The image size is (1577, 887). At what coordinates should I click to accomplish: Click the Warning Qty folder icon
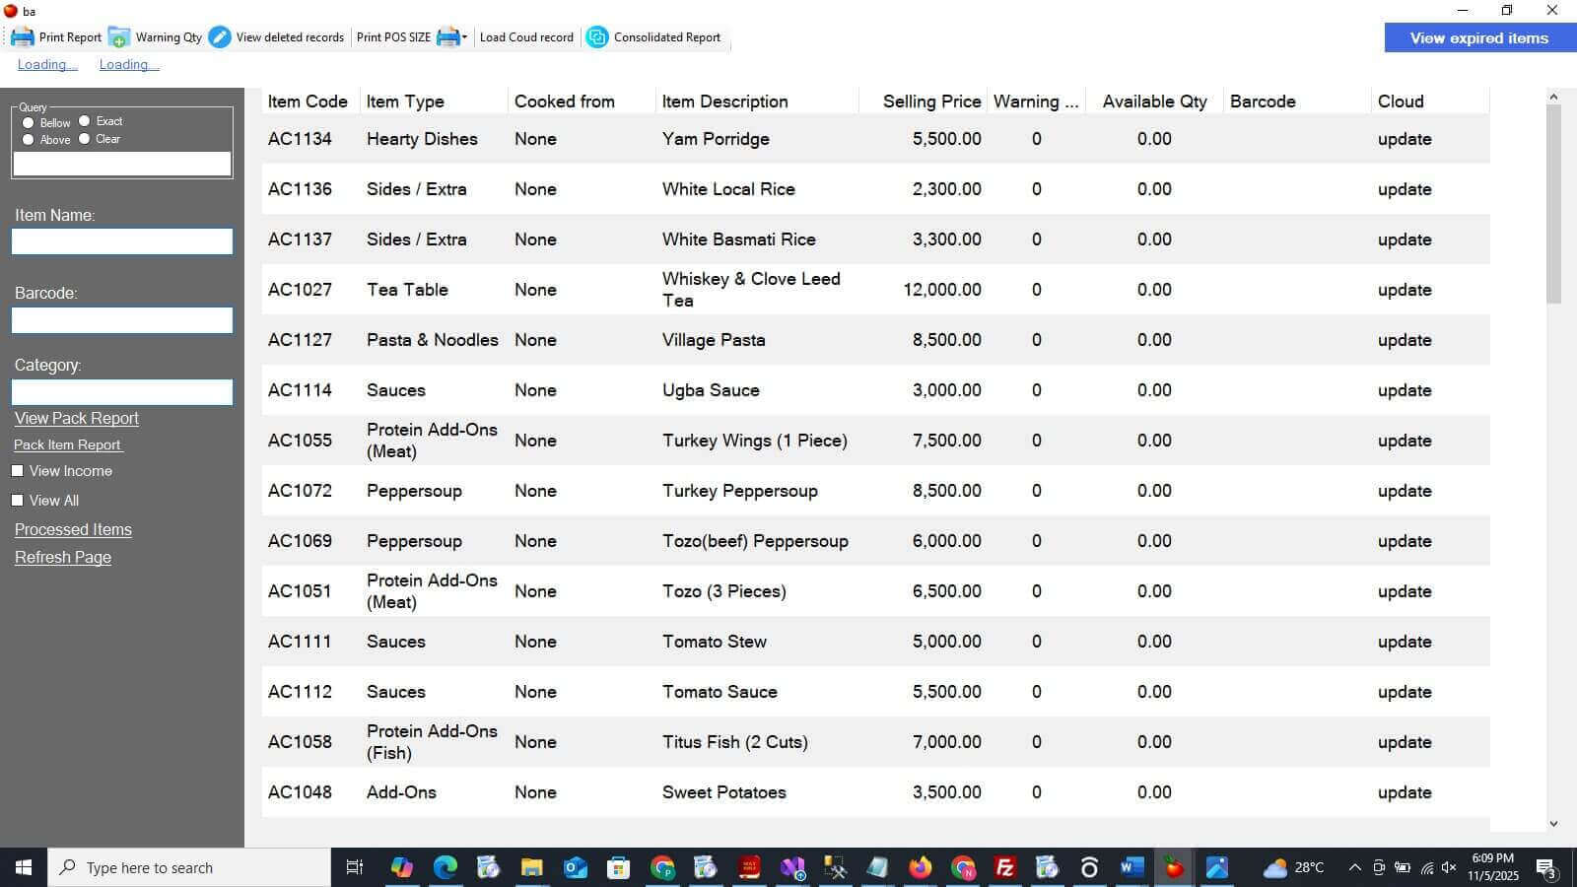coord(119,37)
